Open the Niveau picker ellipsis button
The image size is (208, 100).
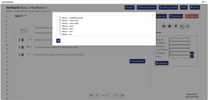click(x=192, y=57)
